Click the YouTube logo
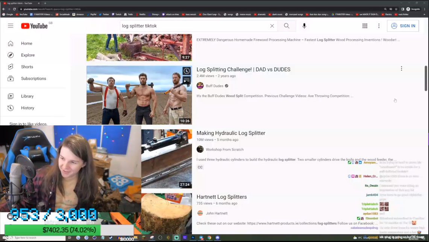429x242 pixels. pos(35,26)
